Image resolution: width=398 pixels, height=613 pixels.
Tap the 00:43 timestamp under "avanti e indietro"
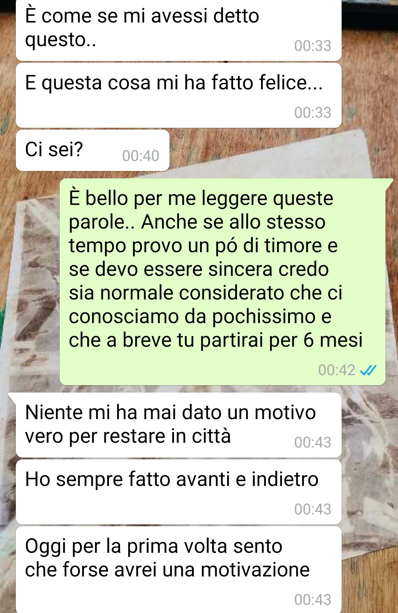(x=313, y=509)
